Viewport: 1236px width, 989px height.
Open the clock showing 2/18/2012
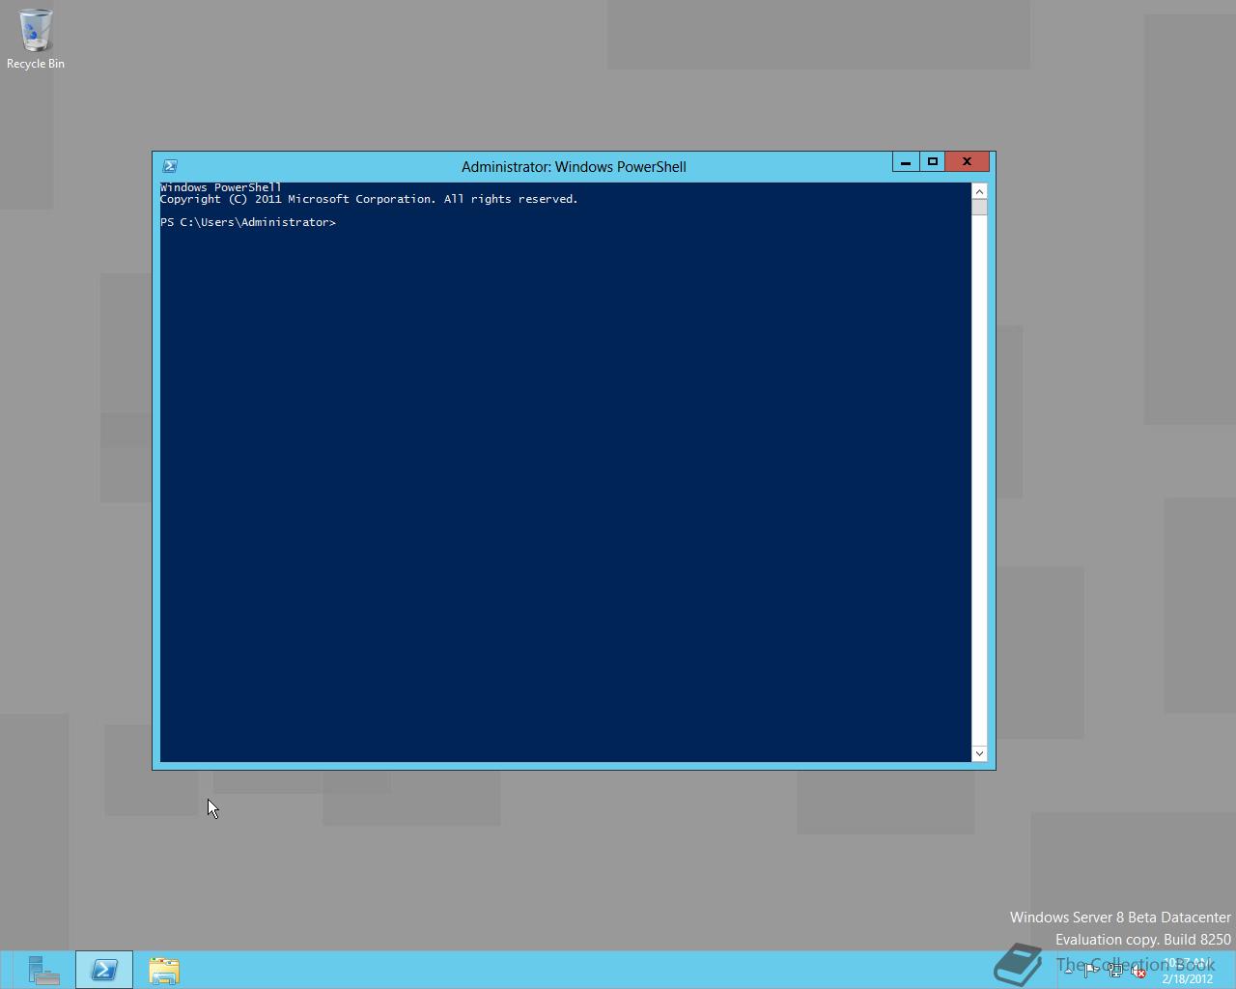click(1188, 971)
